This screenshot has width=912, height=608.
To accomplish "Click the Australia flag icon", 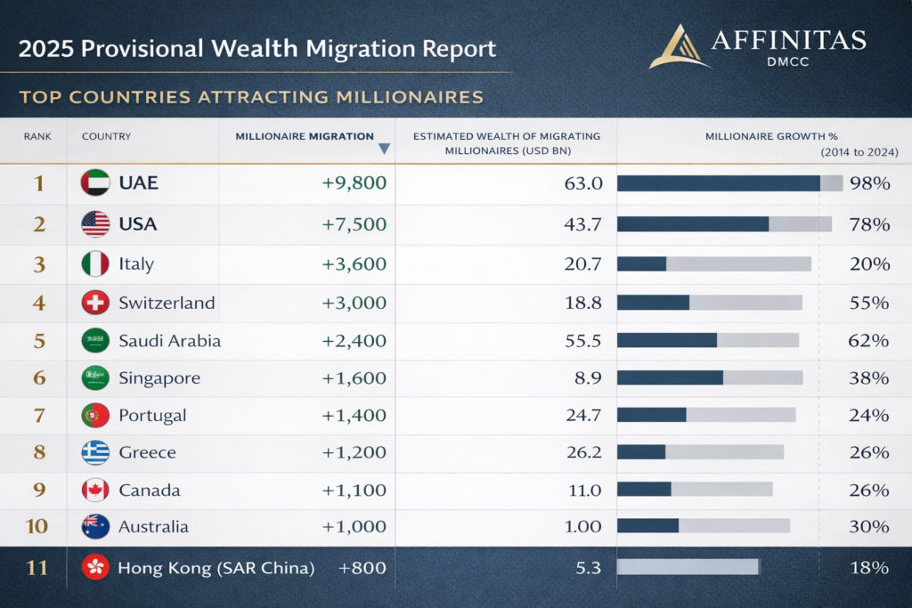I will coord(95,526).
